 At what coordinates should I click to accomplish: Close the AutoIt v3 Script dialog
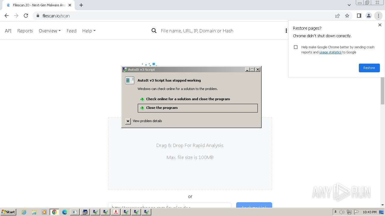[x=258, y=70]
